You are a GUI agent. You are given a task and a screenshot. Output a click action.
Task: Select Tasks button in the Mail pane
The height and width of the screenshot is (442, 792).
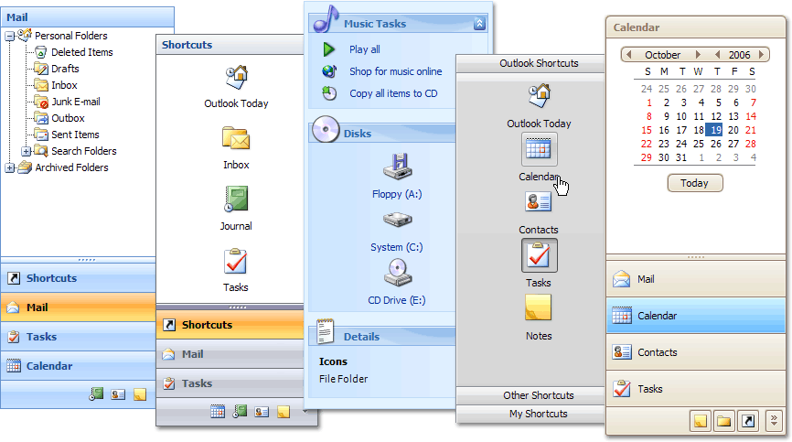coord(79,337)
